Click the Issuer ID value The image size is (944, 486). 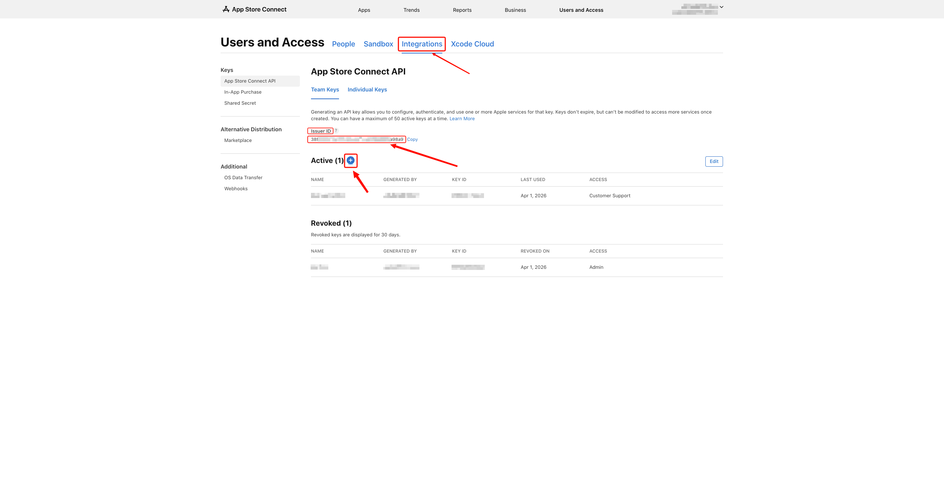tap(357, 139)
